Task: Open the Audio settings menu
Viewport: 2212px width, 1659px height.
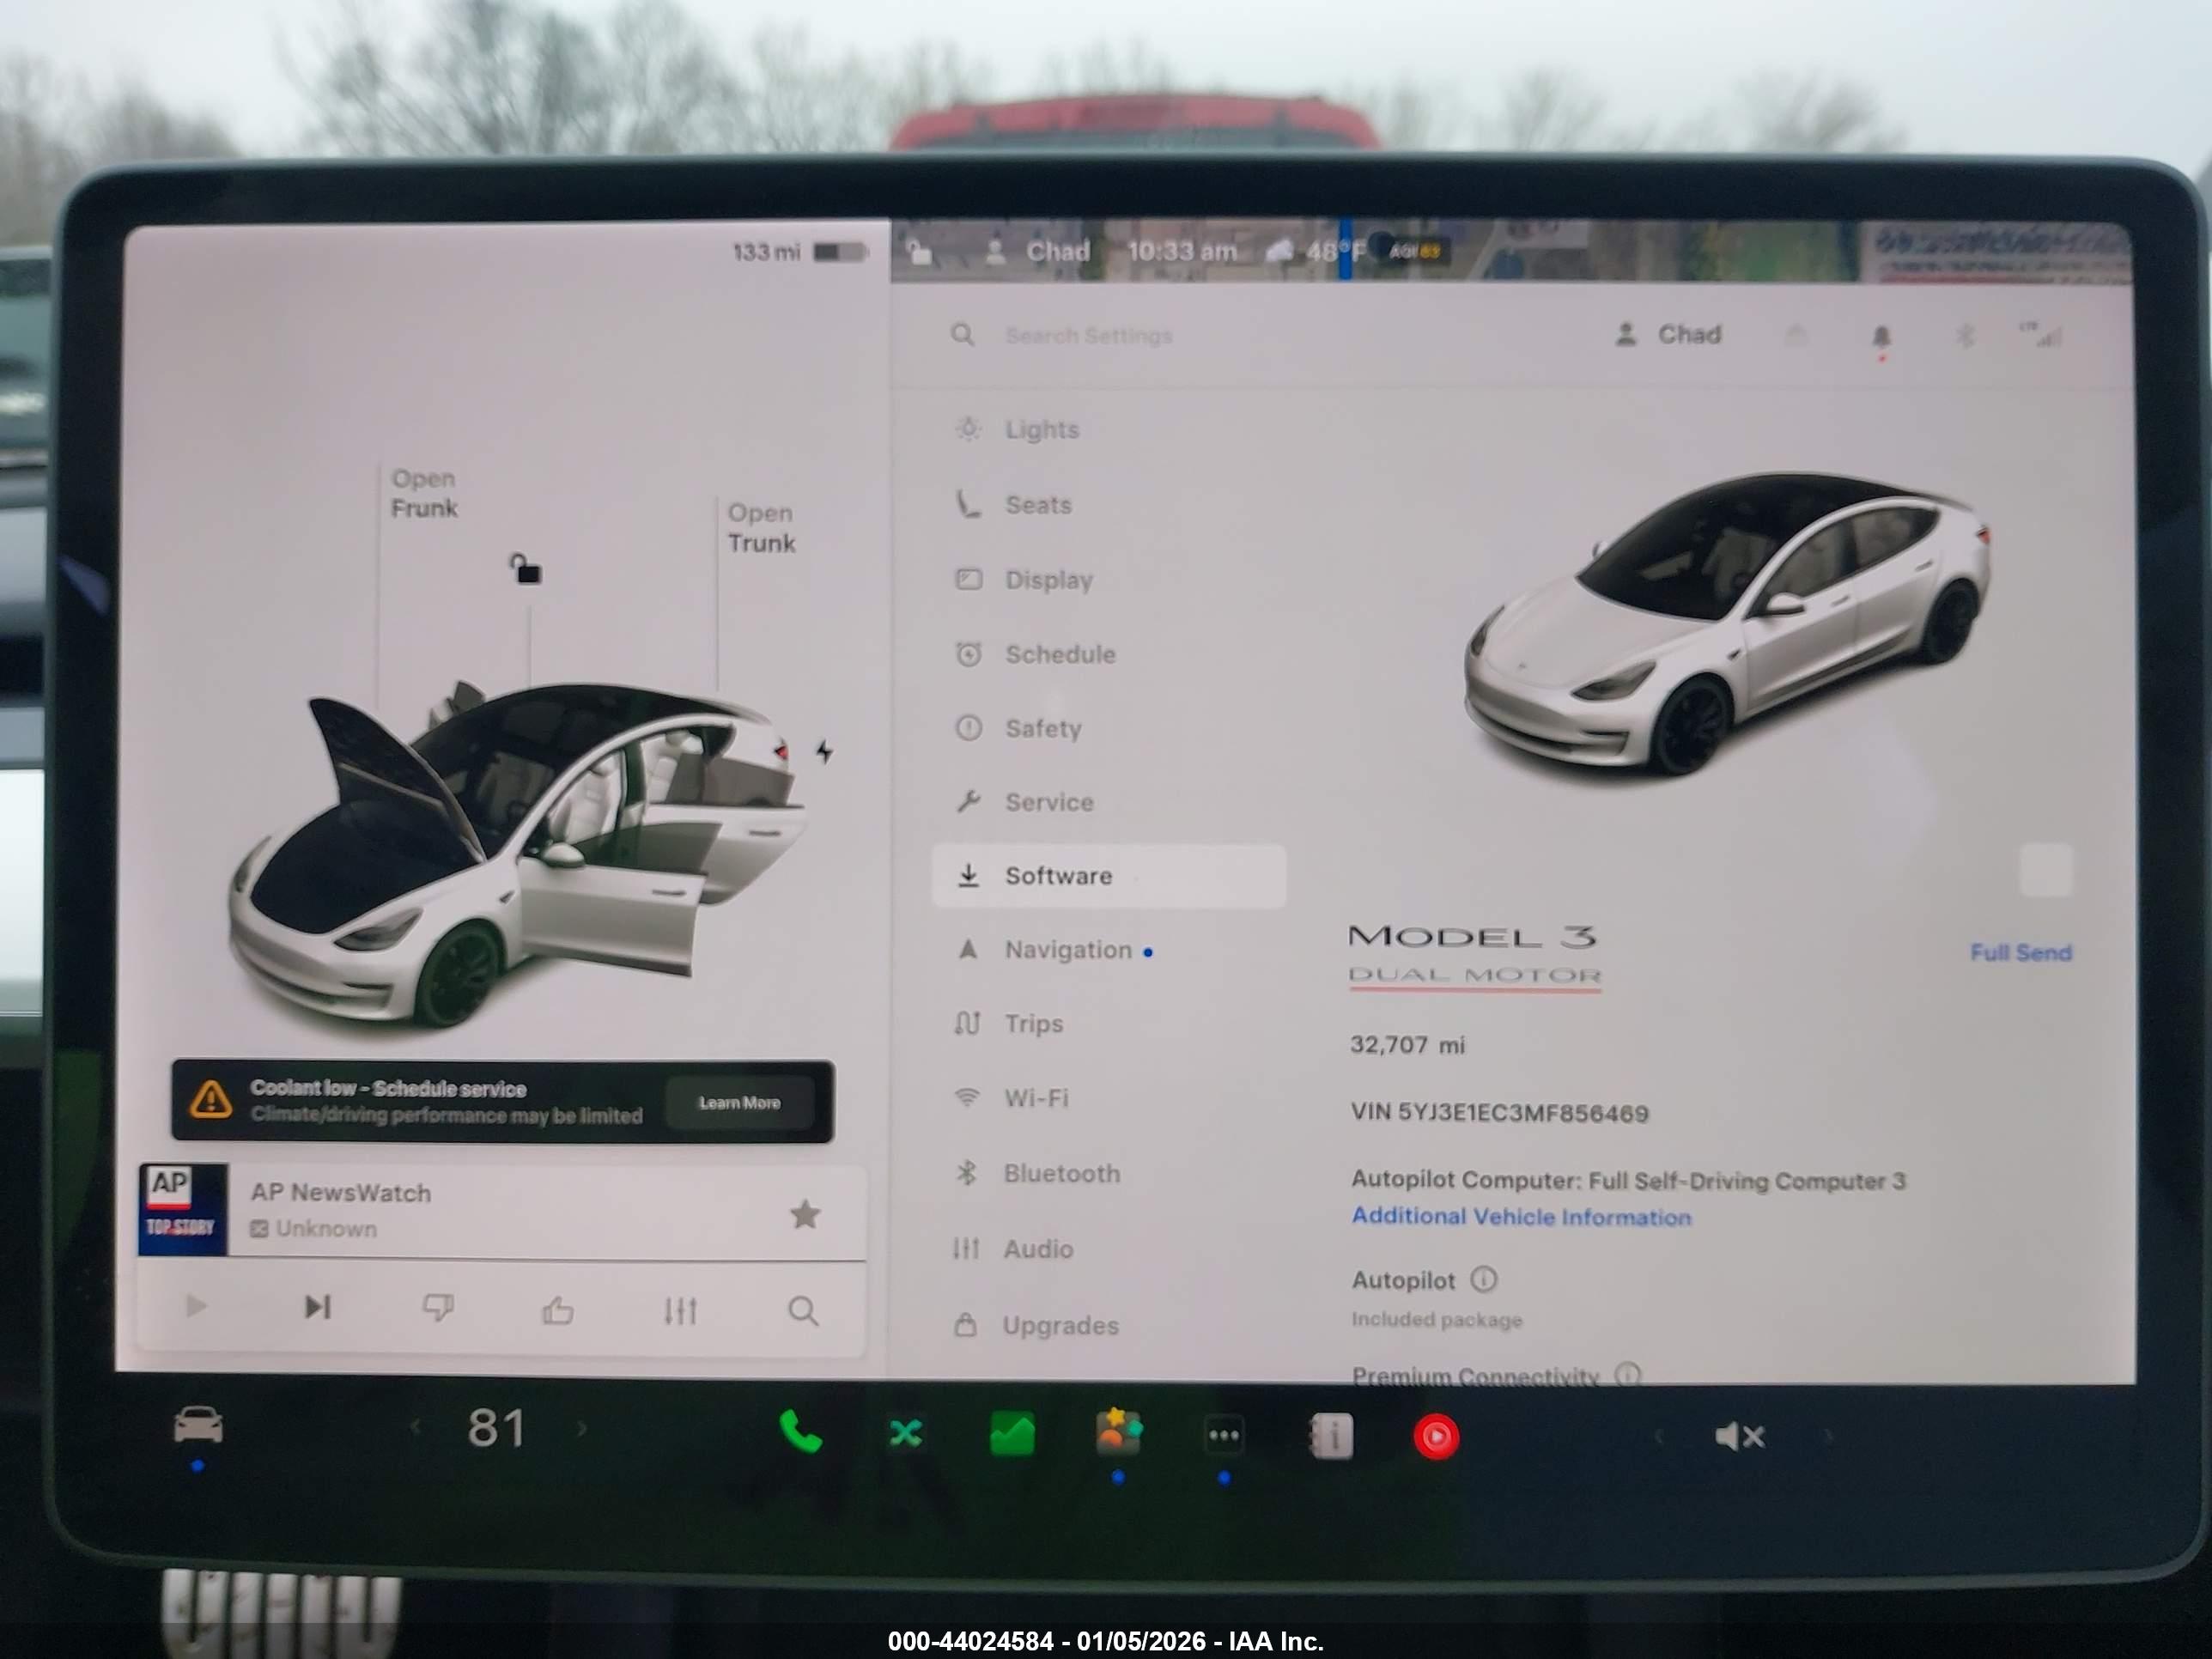Action: point(1038,1249)
